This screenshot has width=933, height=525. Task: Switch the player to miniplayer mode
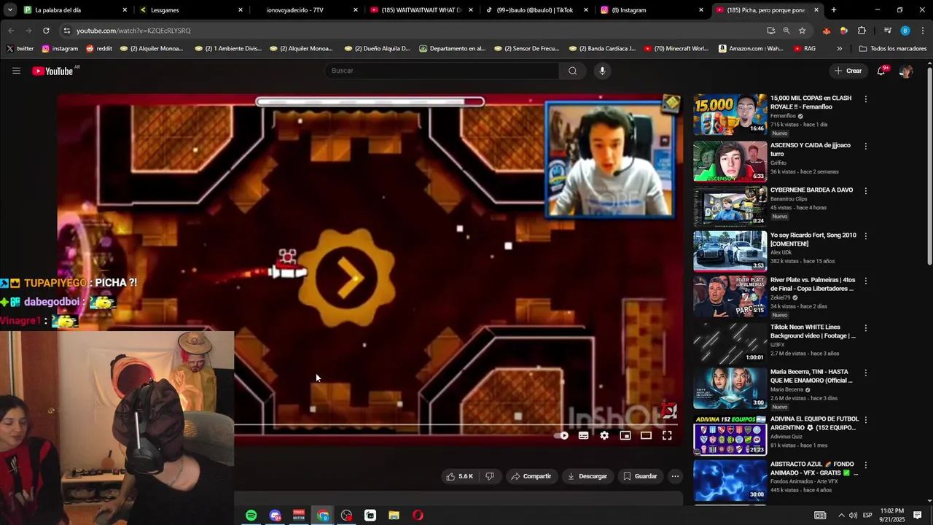(x=625, y=435)
